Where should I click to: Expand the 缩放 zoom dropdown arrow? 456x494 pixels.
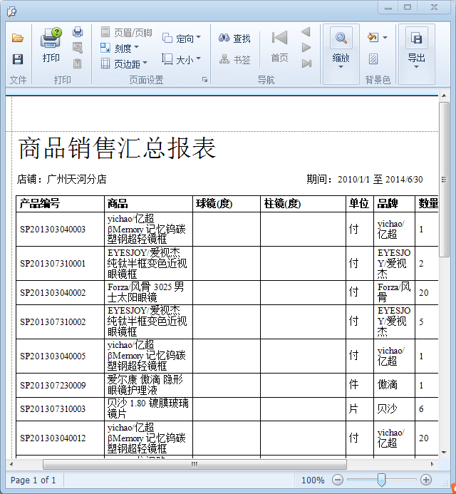tap(341, 67)
